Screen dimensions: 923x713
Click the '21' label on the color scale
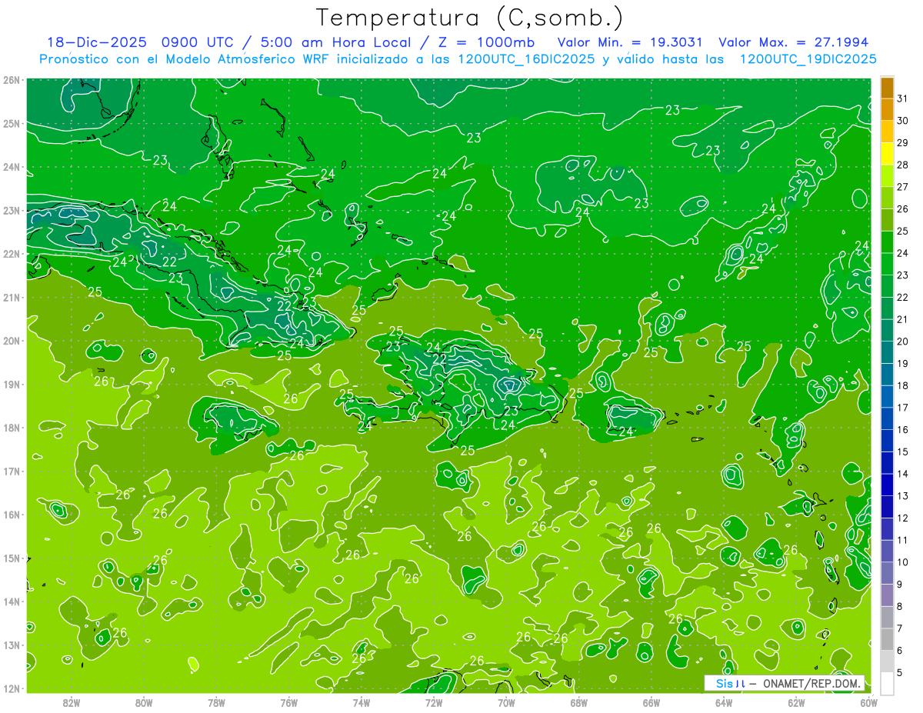tap(903, 319)
